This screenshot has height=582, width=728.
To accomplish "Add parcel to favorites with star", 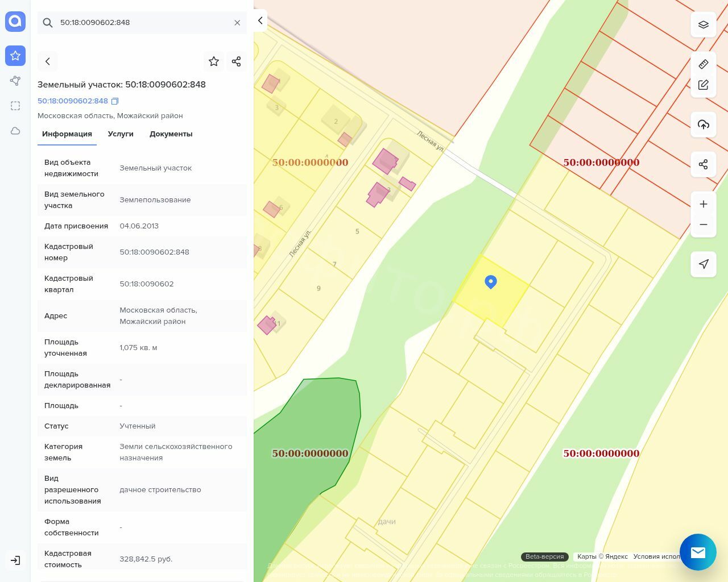I will [x=214, y=61].
